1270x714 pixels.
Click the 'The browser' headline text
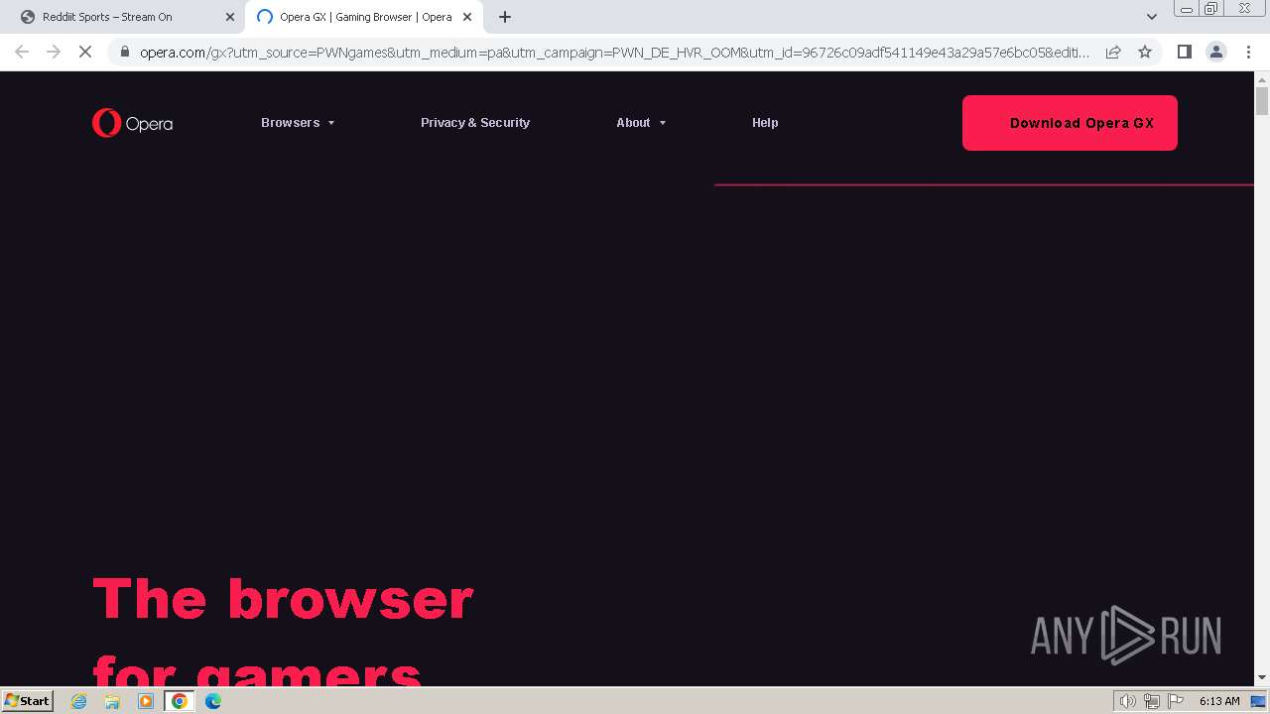coord(283,600)
